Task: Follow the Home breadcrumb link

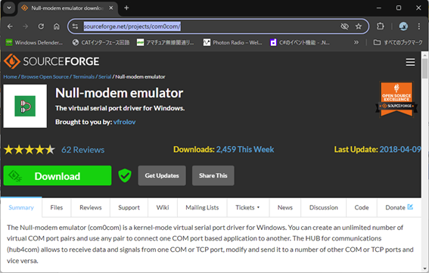Action: click(x=10, y=77)
